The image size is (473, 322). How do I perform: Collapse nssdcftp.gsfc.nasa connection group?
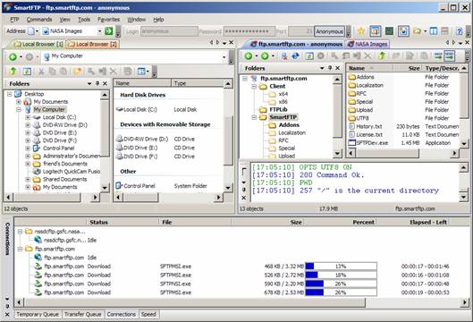20,232
